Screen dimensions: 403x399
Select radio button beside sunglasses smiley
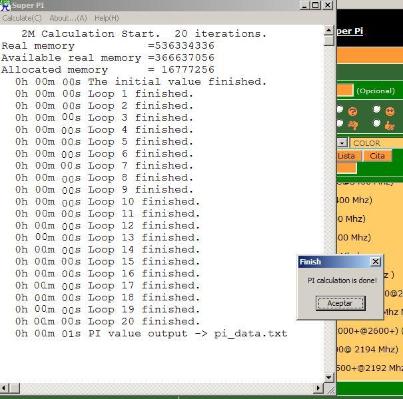click(x=377, y=110)
